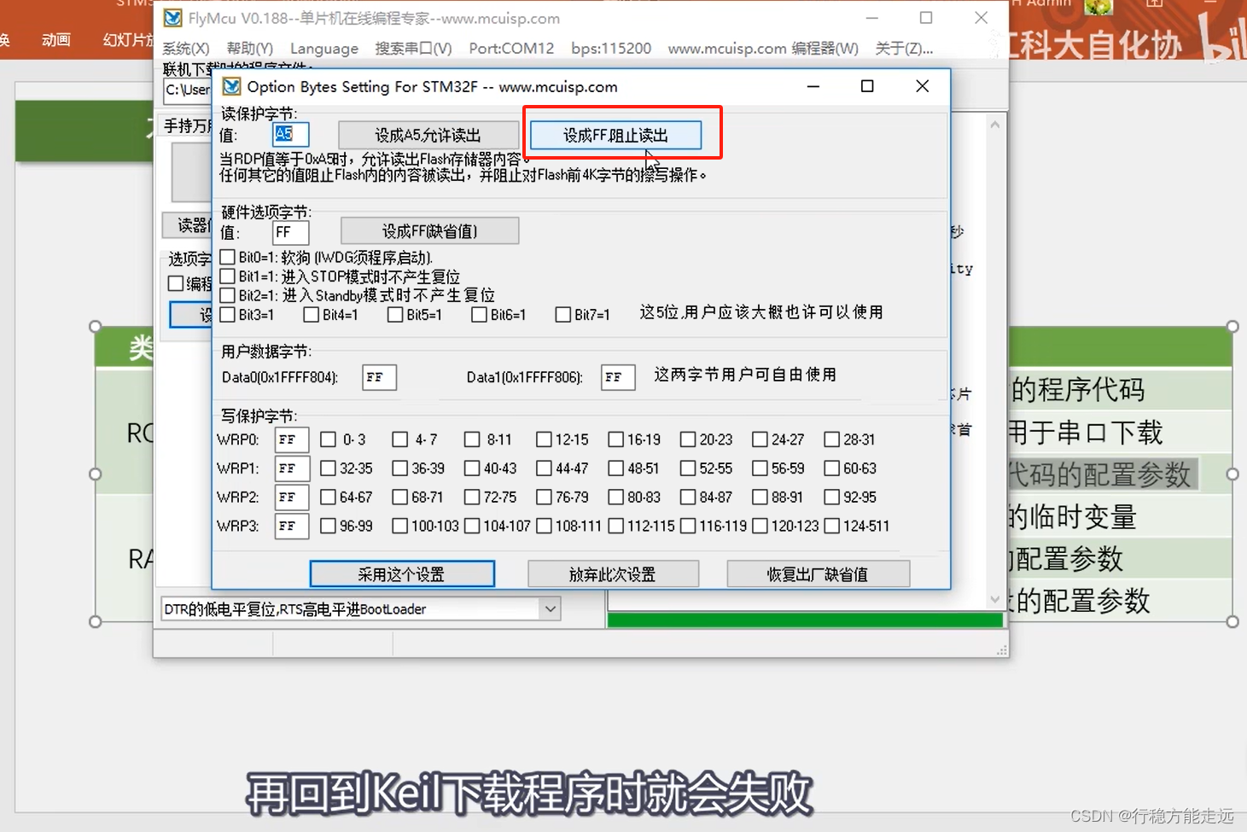1247x832 pixels.
Task: Click the hardware option byte value field
Action: (x=290, y=232)
